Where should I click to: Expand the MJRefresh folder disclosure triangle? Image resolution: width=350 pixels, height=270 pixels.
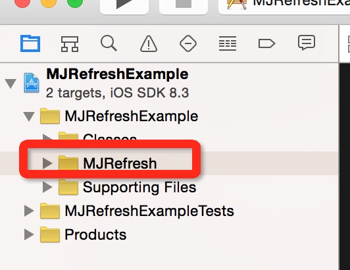47,163
